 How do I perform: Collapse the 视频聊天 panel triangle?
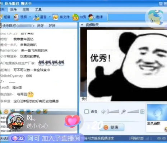click(82, 25)
